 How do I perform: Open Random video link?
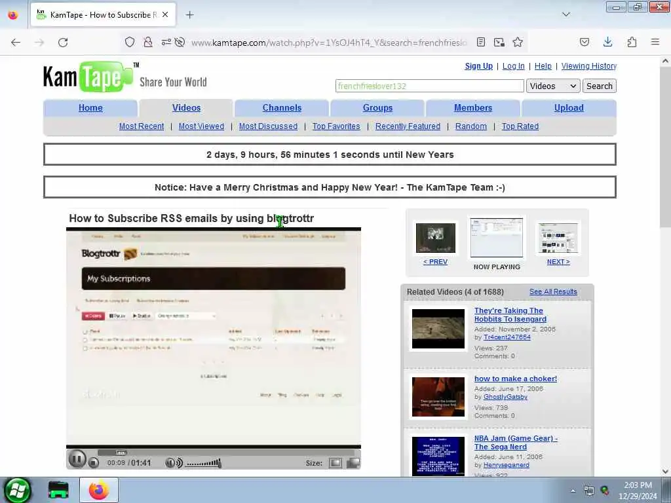[470, 126]
